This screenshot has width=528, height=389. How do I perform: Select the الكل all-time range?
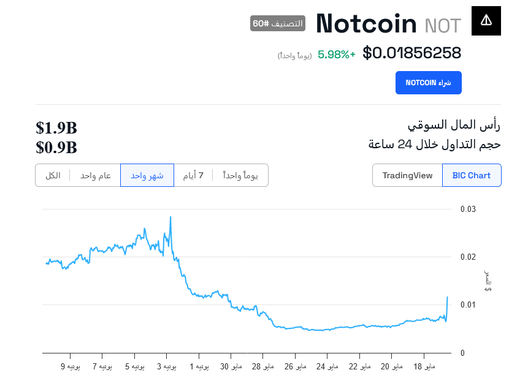coord(53,175)
